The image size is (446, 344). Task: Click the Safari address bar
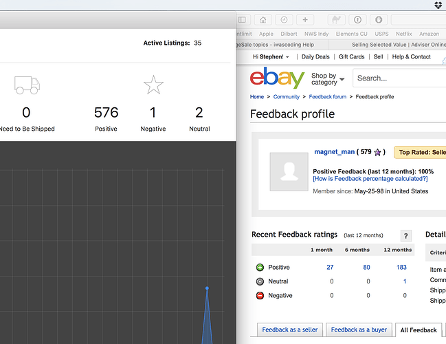coord(419,20)
